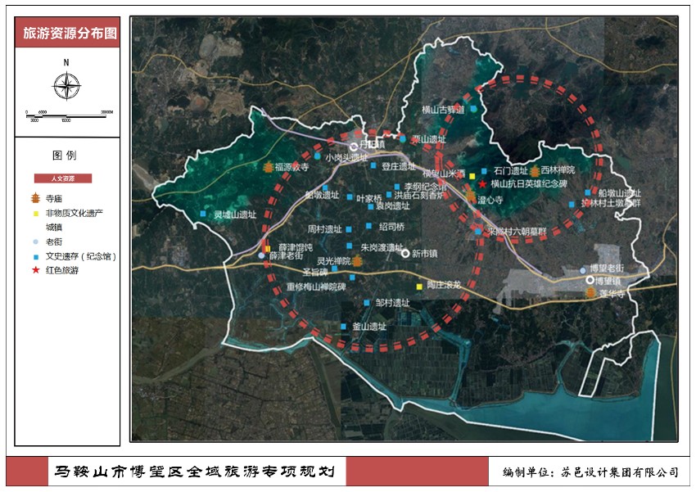696x492 pixels.
Task: Click the 西林禅院 temple icon
Action: click(x=536, y=170)
